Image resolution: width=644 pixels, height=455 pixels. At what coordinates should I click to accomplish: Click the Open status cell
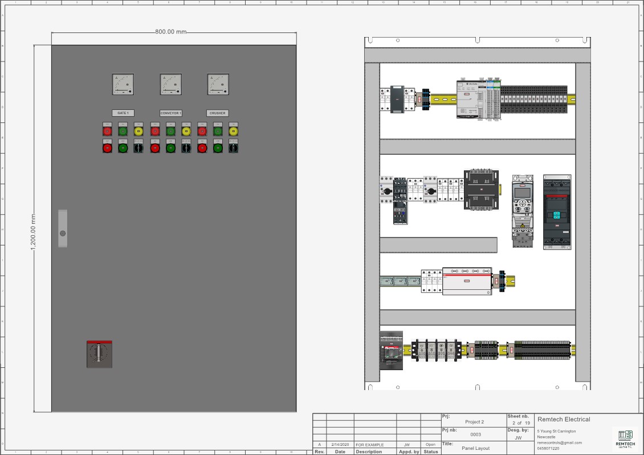tap(430, 445)
